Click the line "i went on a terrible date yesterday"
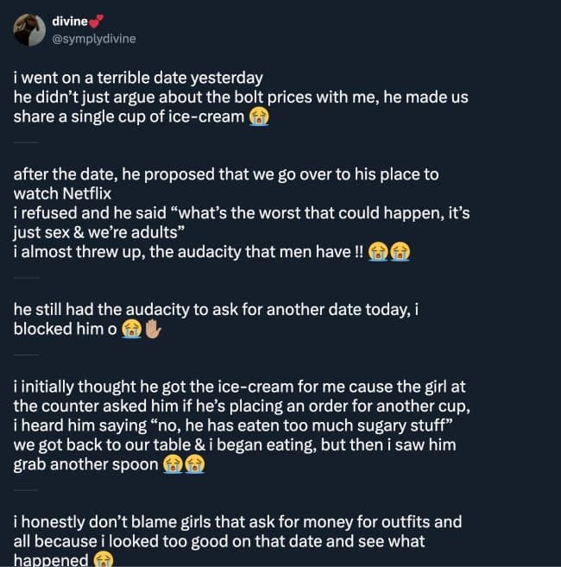The image size is (561, 567). click(x=138, y=78)
